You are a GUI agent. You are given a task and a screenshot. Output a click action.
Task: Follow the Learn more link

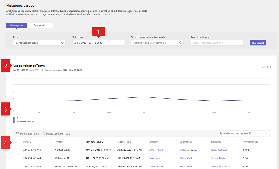pyautogui.click(x=104, y=14)
